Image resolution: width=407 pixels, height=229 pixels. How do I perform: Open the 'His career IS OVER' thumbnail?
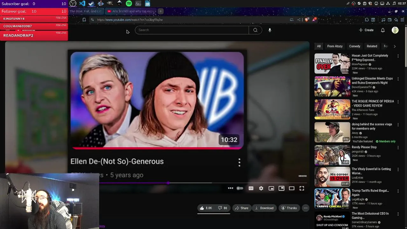click(x=332, y=177)
